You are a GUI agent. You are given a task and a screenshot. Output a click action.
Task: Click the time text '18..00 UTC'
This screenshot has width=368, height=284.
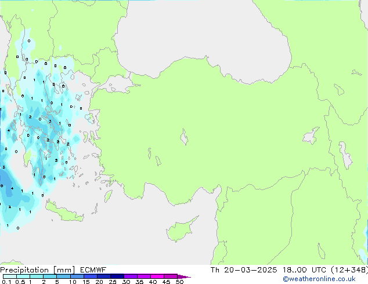304,270
